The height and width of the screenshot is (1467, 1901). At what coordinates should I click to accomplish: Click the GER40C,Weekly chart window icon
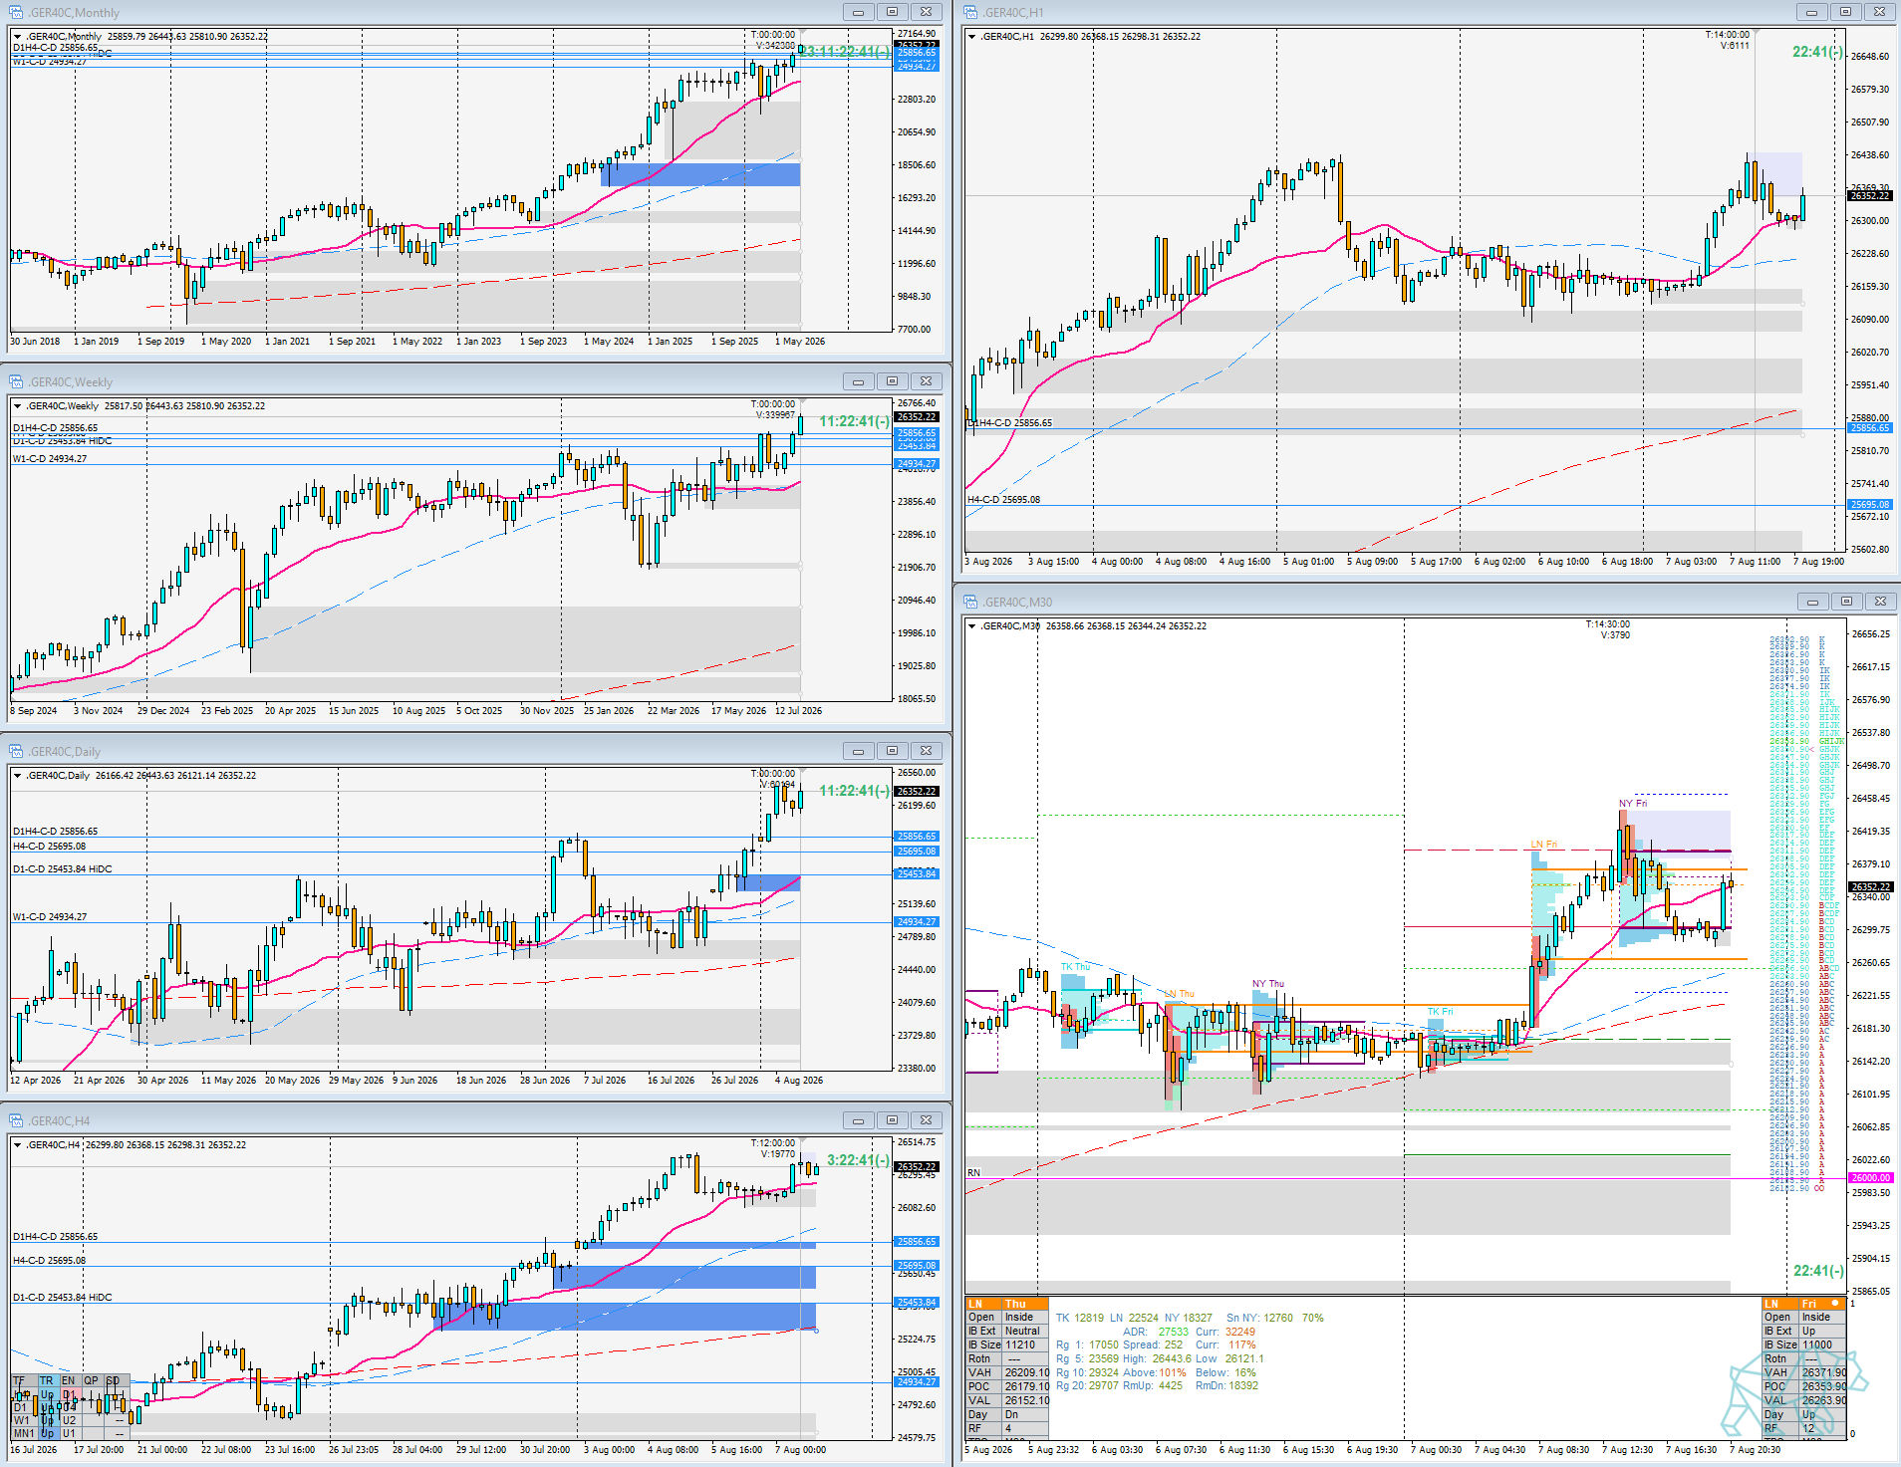click(16, 381)
